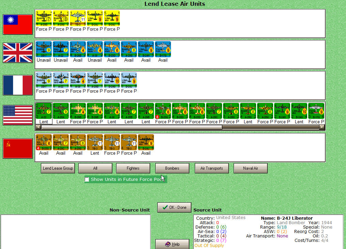Filter the list to Fighters
Screen dimensions: 346x249
(133, 168)
